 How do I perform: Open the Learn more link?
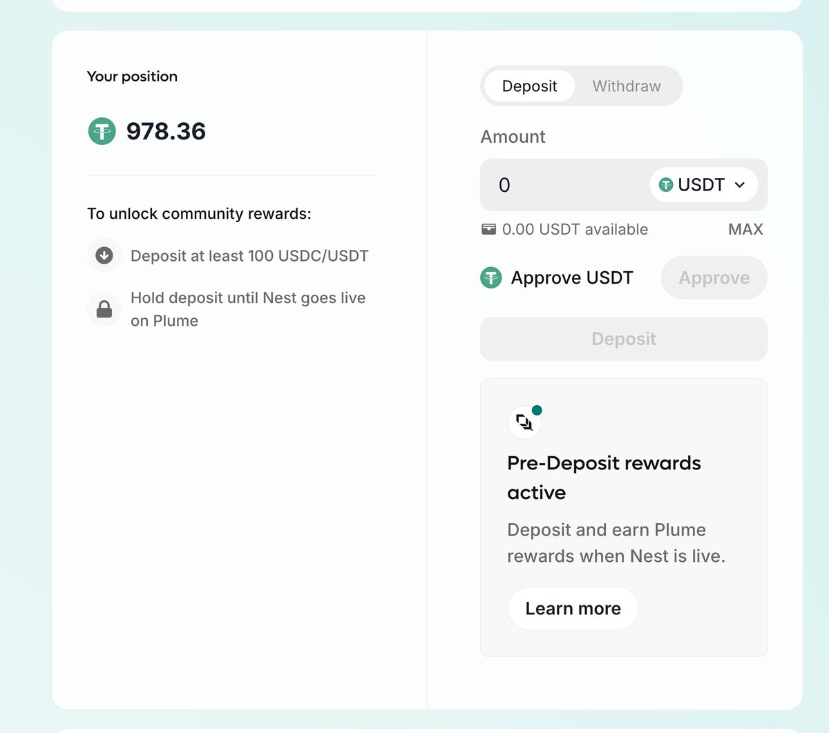pos(573,608)
